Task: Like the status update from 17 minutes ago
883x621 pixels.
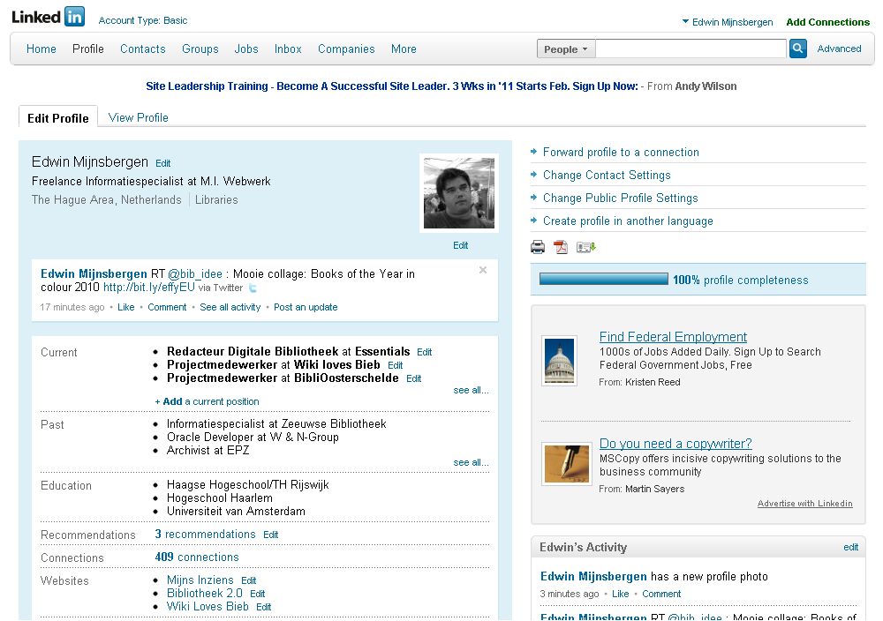Action: (x=125, y=307)
